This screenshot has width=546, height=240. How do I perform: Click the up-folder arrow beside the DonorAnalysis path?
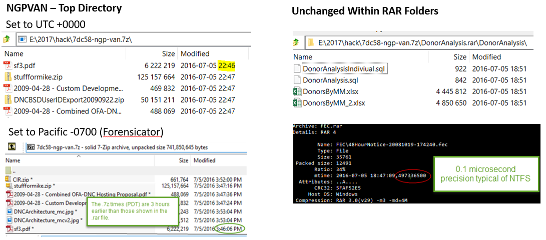tap(296, 42)
